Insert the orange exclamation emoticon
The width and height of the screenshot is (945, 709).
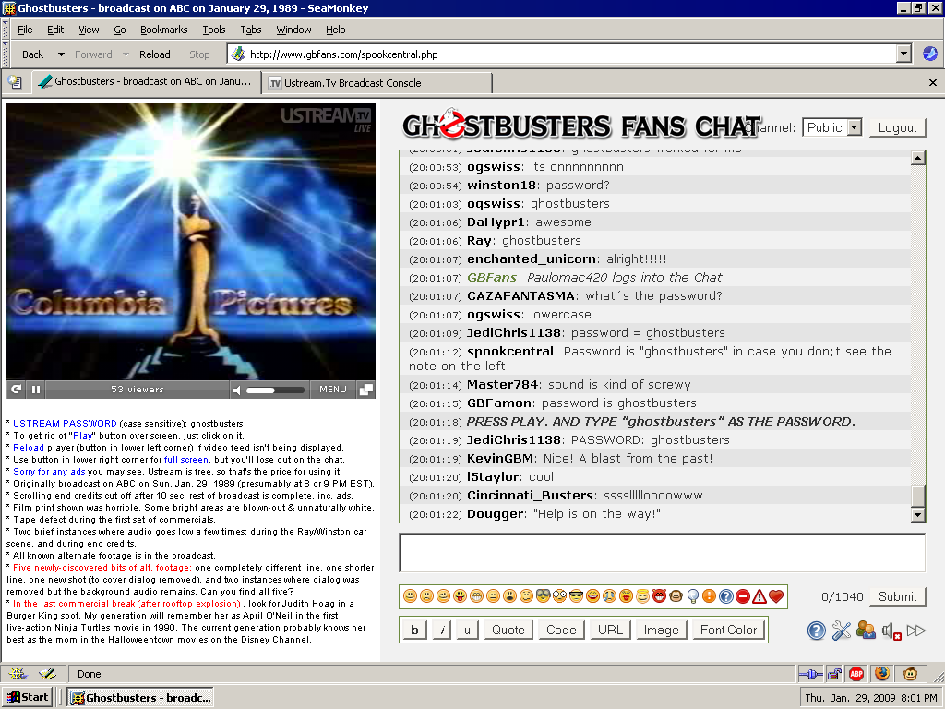pos(710,596)
